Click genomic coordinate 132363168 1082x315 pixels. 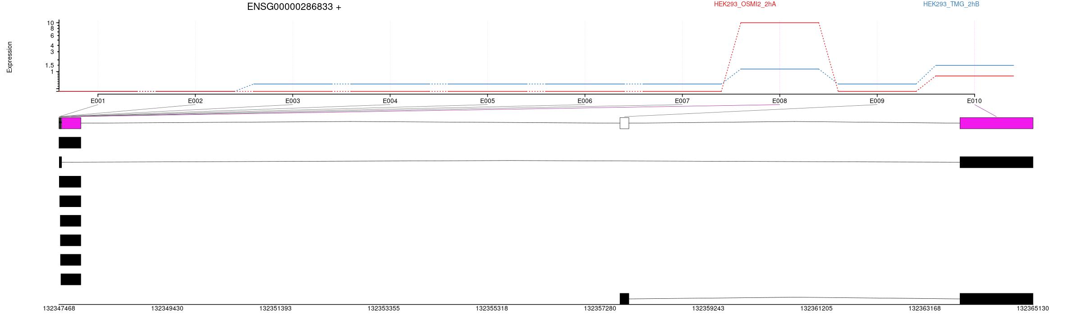925,309
